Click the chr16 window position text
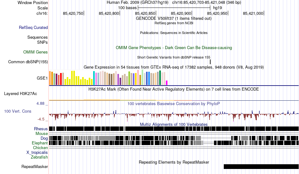 tap(206, 3)
